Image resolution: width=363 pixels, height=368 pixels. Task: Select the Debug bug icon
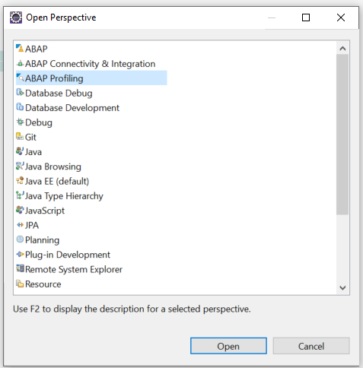[20, 122]
